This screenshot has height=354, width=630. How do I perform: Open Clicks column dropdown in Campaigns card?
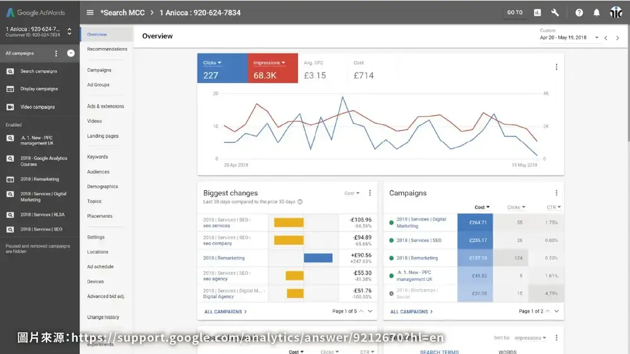(516, 207)
